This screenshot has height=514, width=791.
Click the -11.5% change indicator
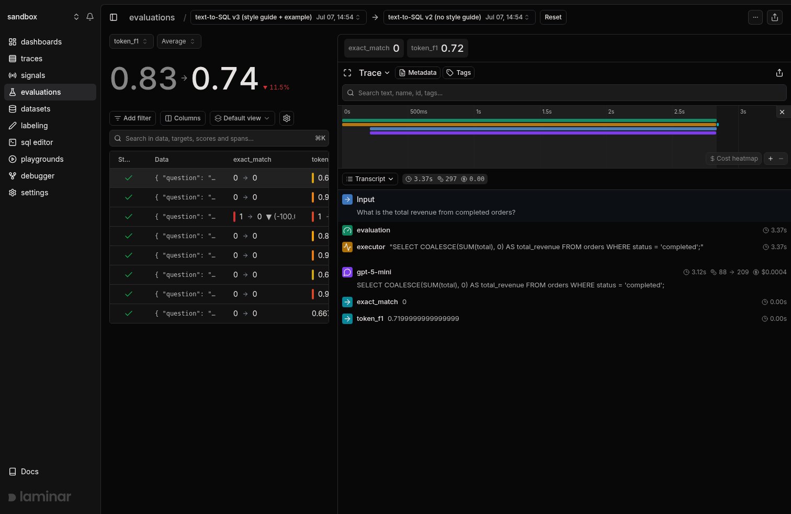pyautogui.click(x=276, y=87)
